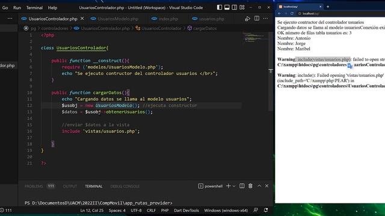Close the UsuariosControlador.php tab
The image size is (385, 216).
tap(82, 19)
